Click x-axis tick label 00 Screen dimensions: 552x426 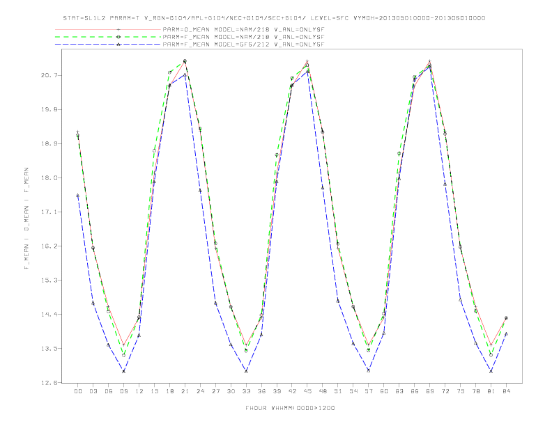coord(78,391)
